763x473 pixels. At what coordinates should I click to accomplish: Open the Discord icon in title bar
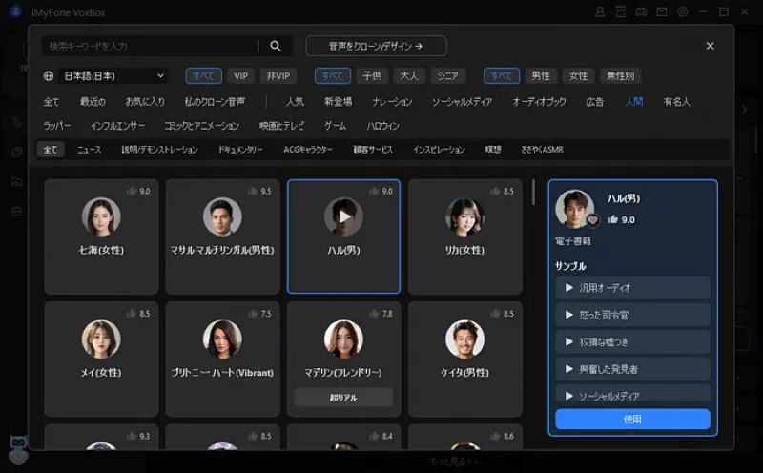pyautogui.click(x=641, y=12)
